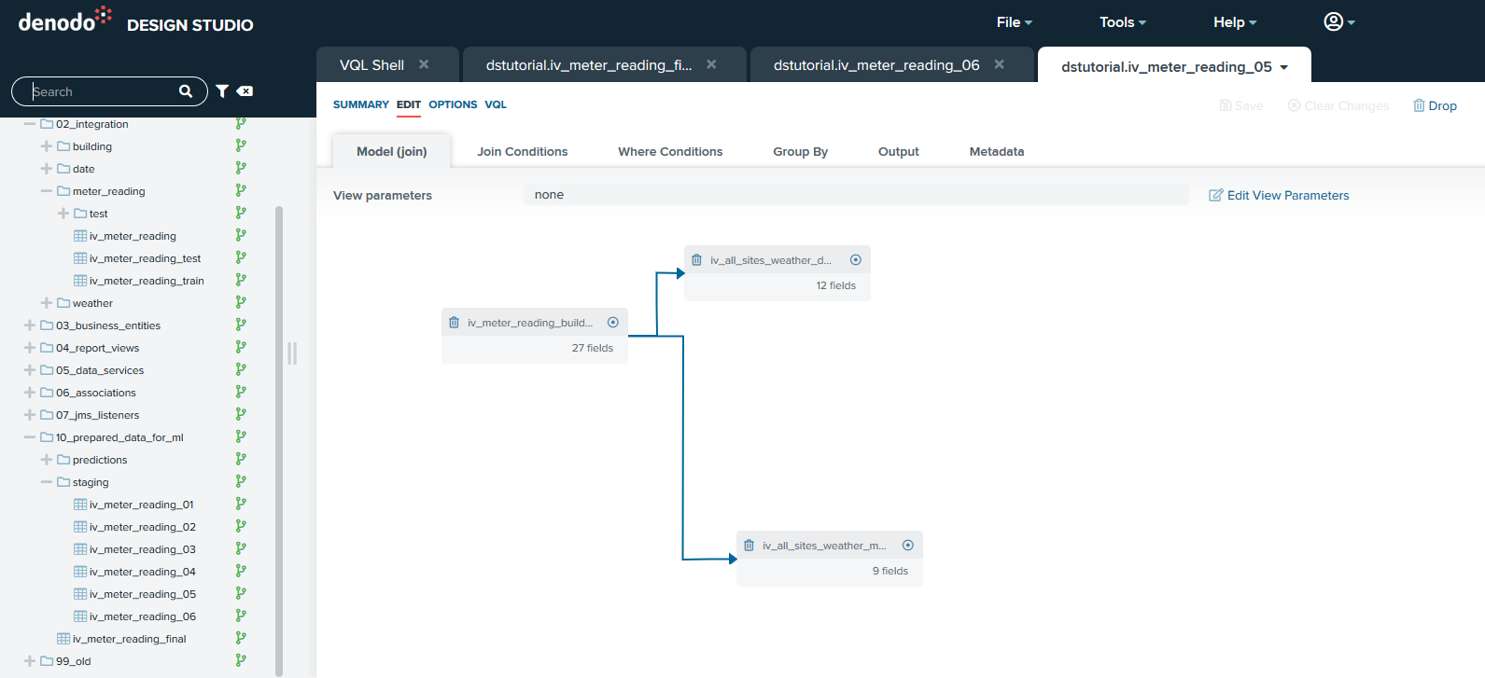Open the Help menu

[x=1235, y=22]
